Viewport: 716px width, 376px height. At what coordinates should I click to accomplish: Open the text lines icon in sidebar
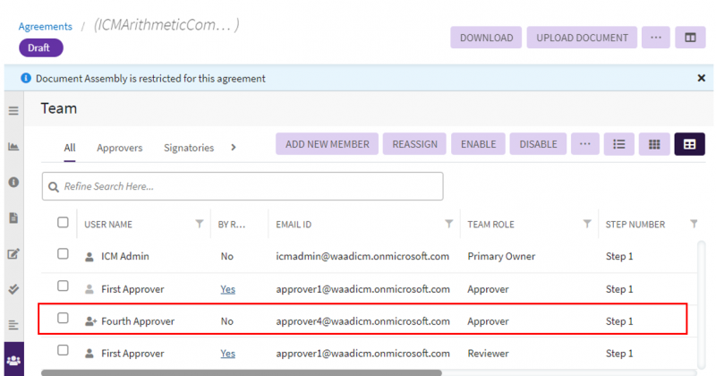[13, 325]
